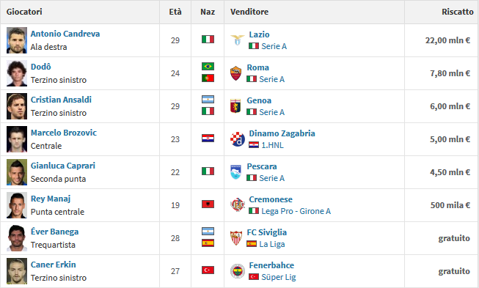
Task: Click the Fenerbahce club logo
Action: [x=238, y=271]
